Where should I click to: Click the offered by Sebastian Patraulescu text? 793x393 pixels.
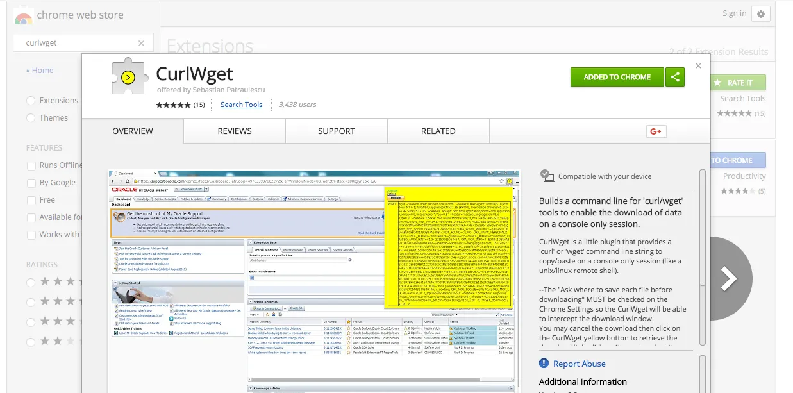tap(211, 90)
